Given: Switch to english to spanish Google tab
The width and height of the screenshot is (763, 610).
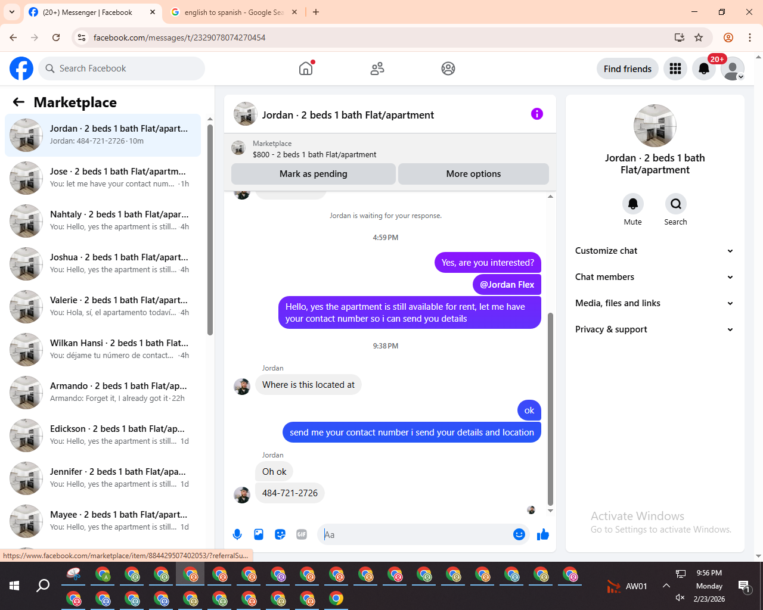Looking at the screenshot, I should [234, 12].
